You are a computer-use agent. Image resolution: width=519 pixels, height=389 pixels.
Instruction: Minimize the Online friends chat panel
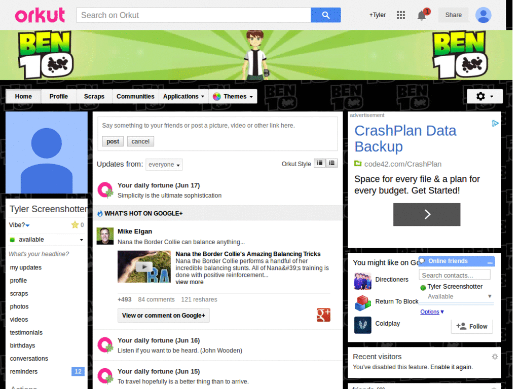tap(490, 262)
